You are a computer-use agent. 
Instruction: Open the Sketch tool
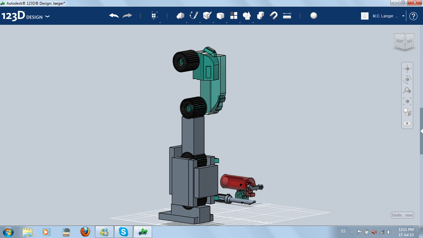pyautogui.click(x=194, y=15)
